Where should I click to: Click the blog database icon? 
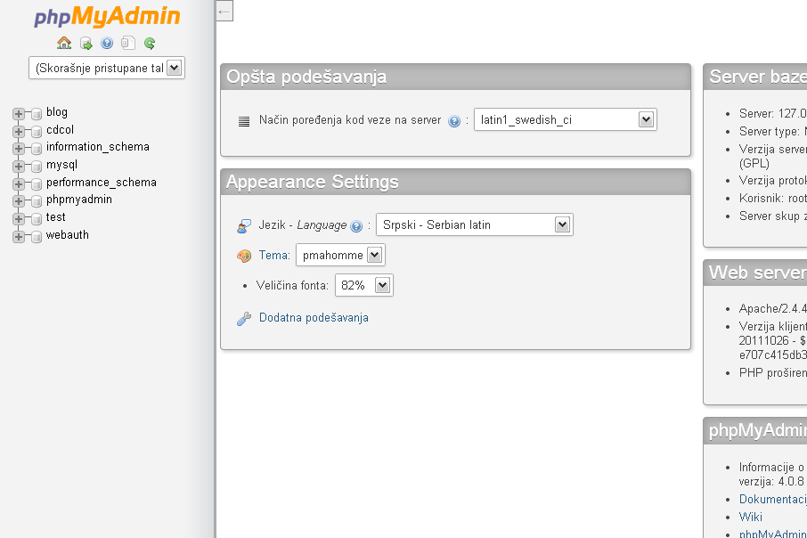pyautogui.click(x=37, y=114)
